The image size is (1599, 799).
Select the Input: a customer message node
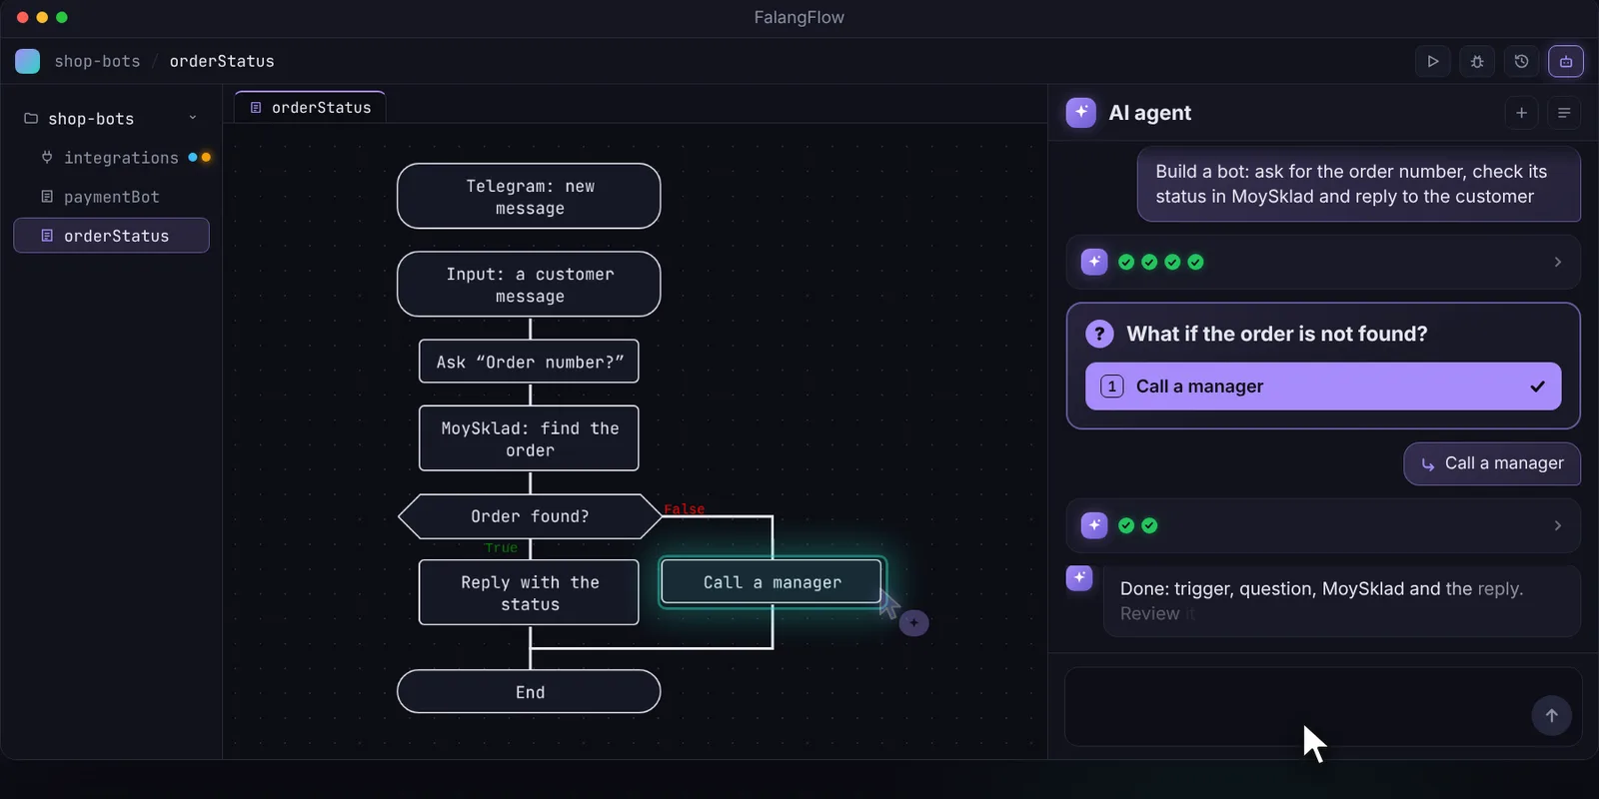529,285
